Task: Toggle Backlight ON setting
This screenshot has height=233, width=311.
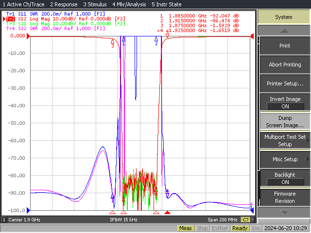Action: coord(285,178)
